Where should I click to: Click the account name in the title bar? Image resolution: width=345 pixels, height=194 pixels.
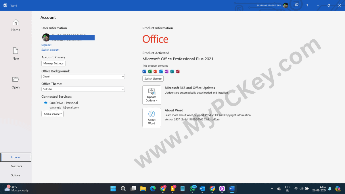269,5
